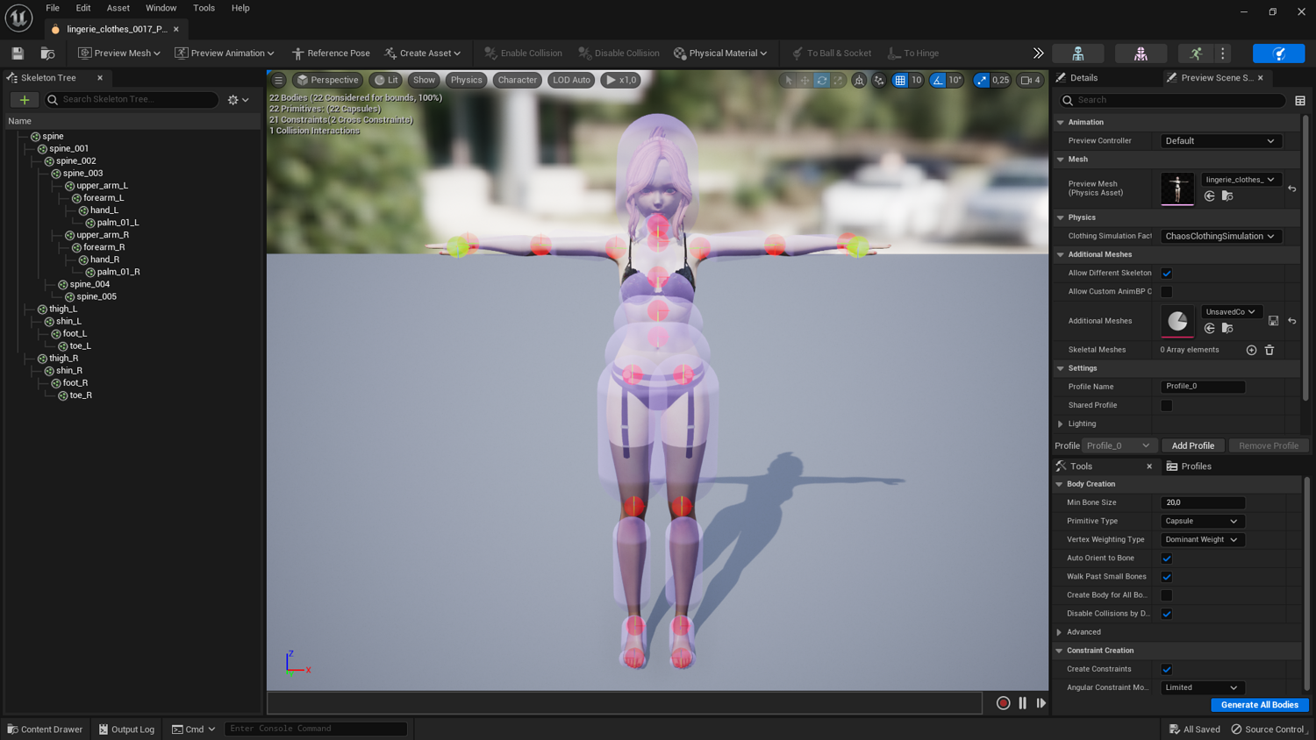Click the Add Profile button
This screenshot has height=740, width=1316.
(x=1193, y=446)
